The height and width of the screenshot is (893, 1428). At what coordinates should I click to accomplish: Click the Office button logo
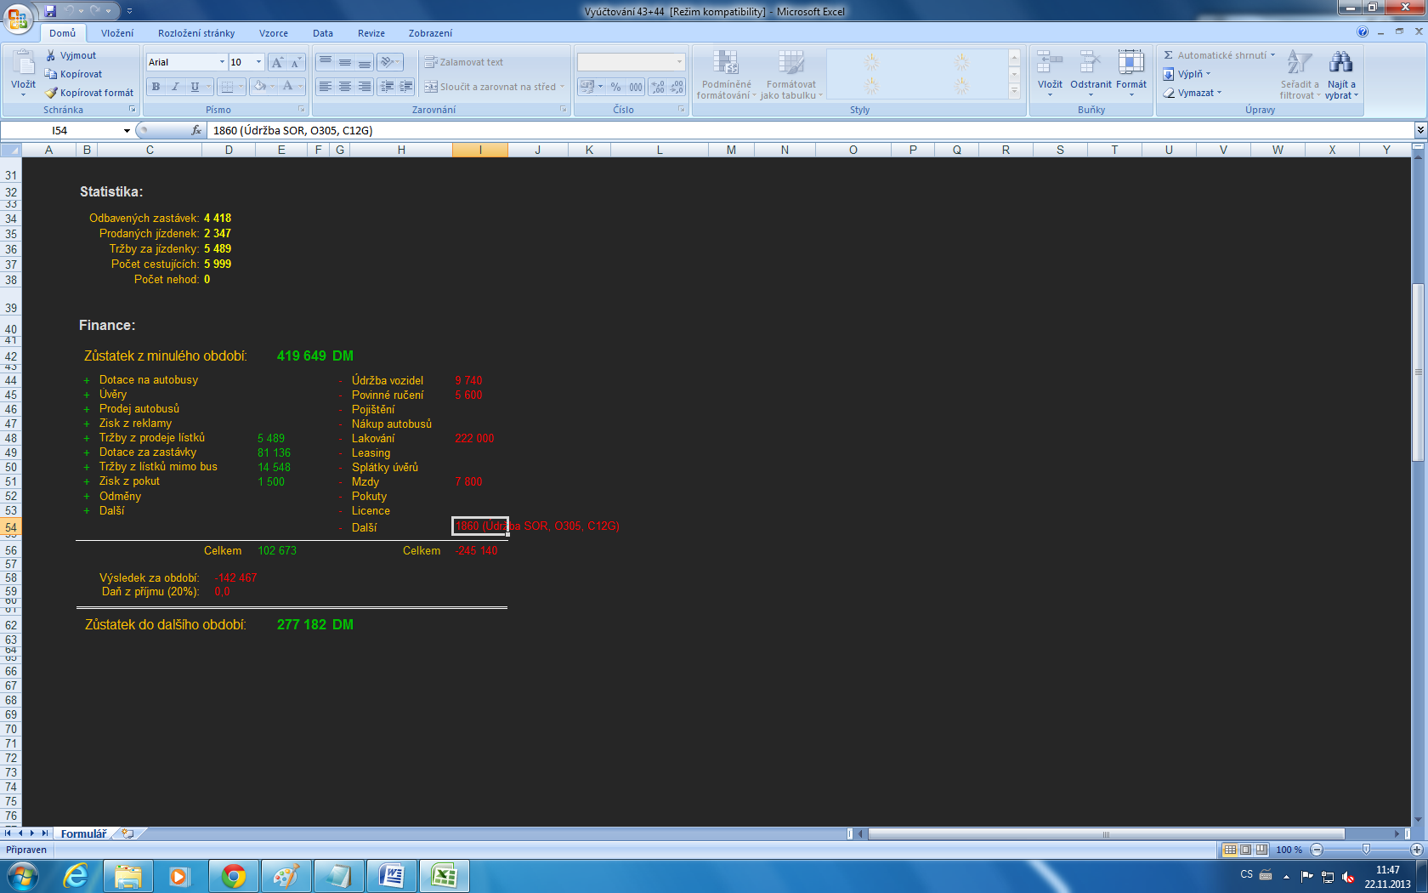pyautogui.click(x=18, y=18)
